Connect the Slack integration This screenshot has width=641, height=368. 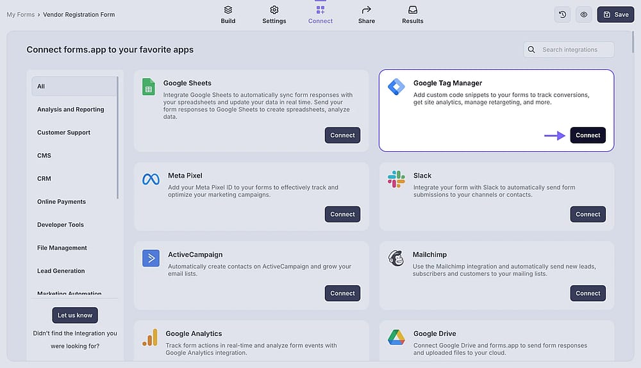[x=588, y=214]
